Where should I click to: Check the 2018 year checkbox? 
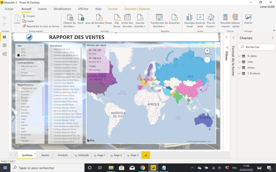pyautogui.click(x=19, y=52)
